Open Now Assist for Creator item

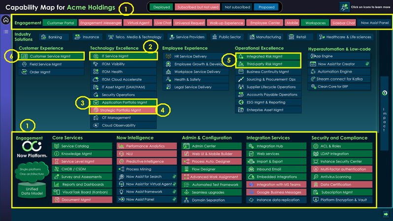click(x=339, y=64)
